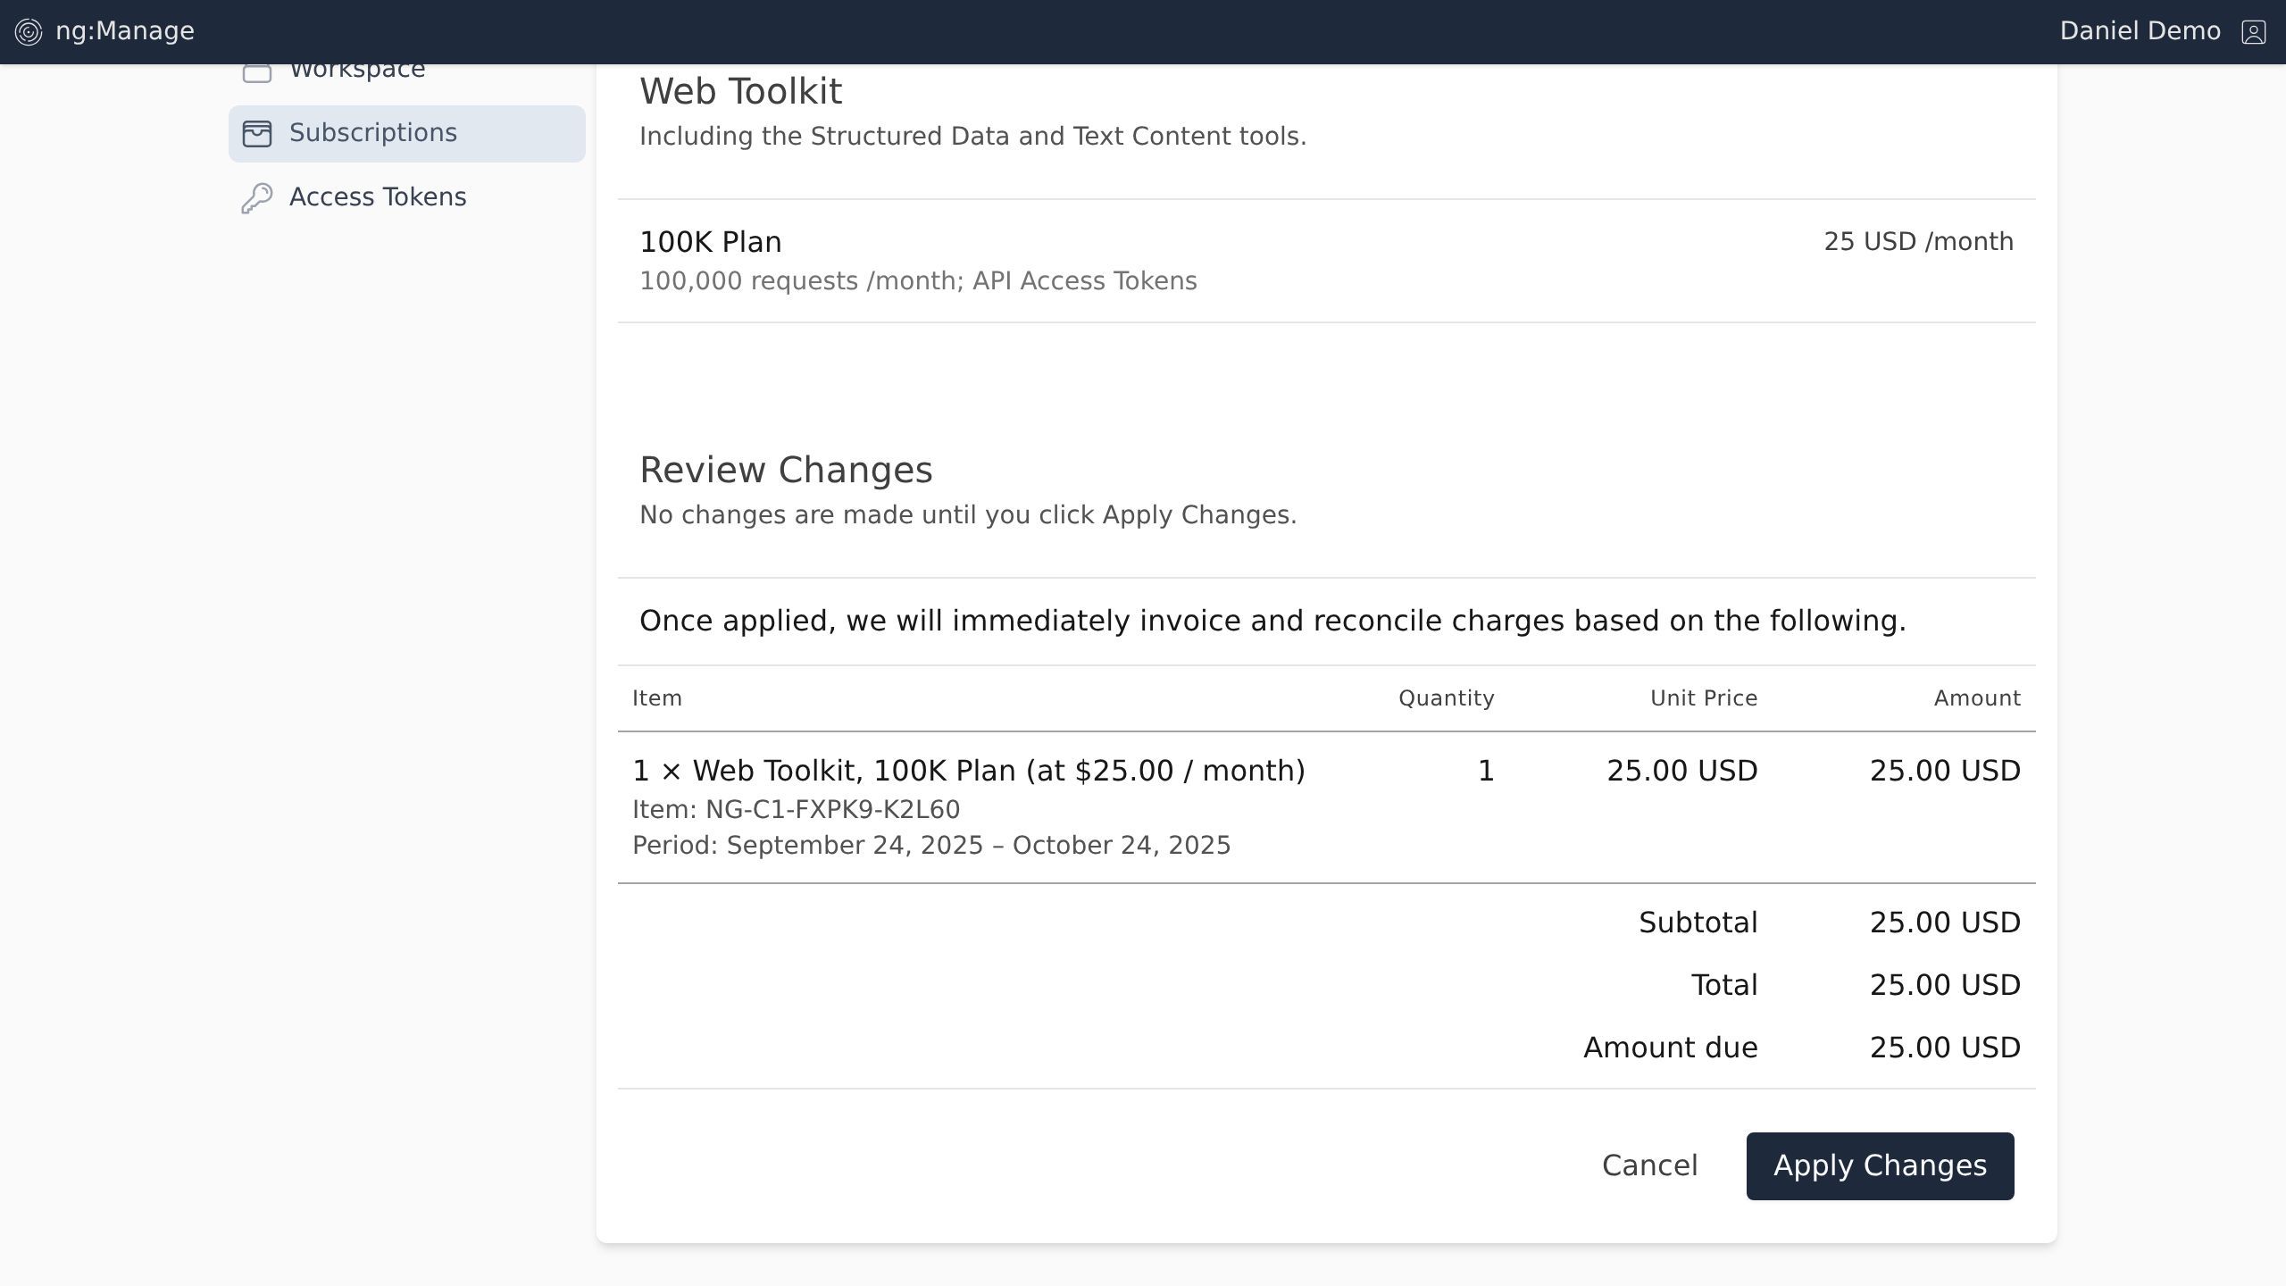The width and height of the screenshot is (2286, 1286).
Task: Click the Unit Price column header
Action: (x=1703, y=698)
